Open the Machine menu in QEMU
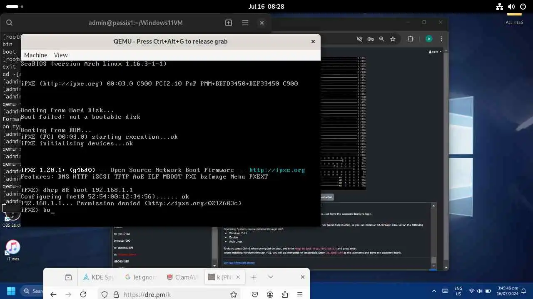 [x=35, y=55]
